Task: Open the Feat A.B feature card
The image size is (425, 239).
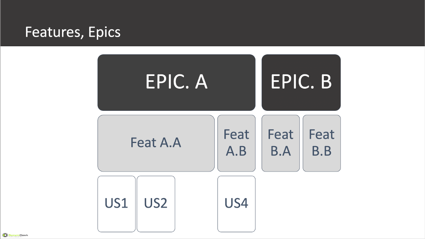Action: 236,143
